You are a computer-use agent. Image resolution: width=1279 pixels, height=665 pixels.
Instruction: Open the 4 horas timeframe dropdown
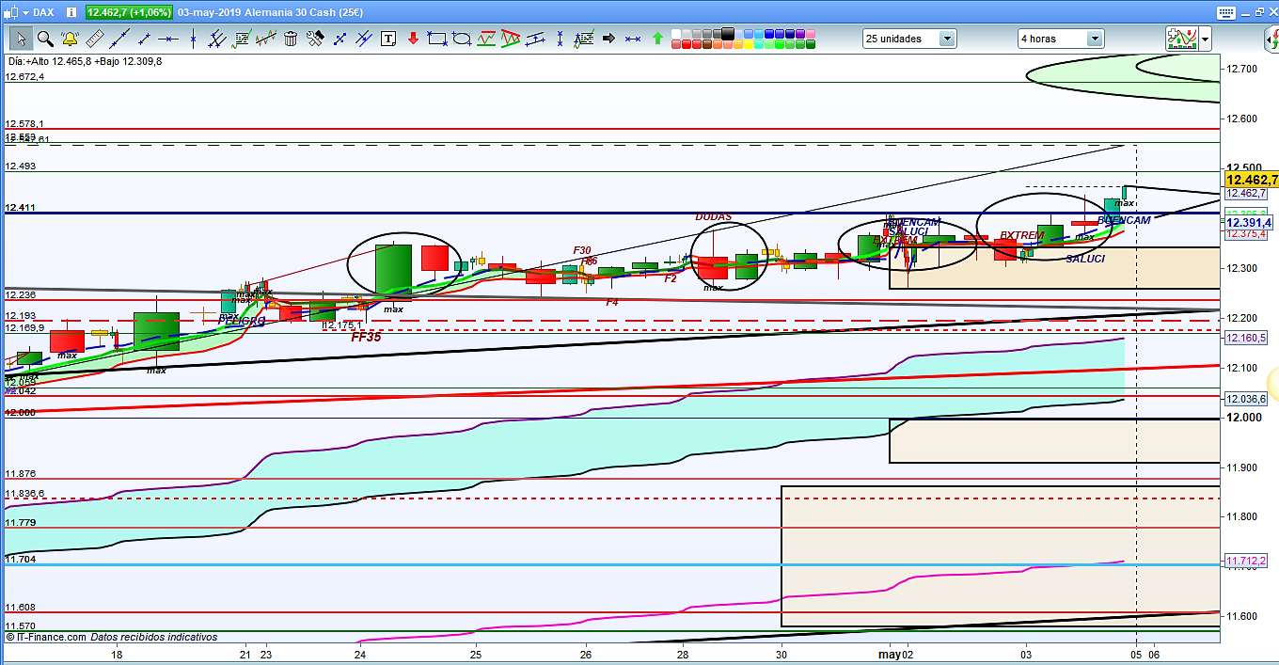[1061, 39]
